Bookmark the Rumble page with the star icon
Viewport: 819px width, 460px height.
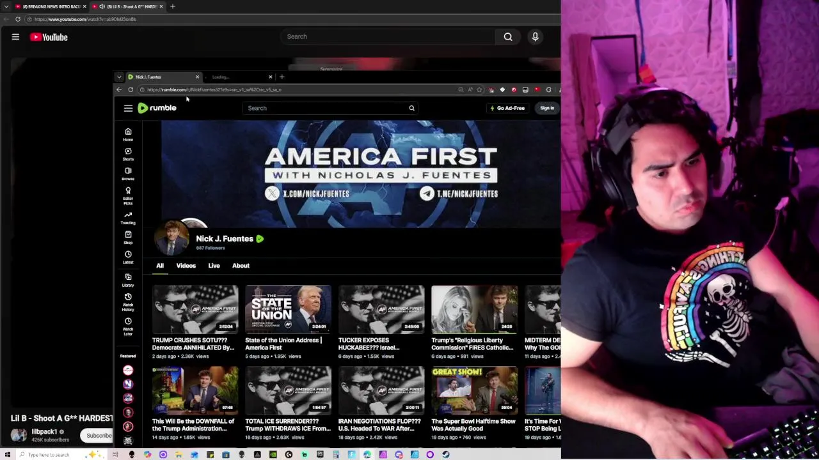479,89
